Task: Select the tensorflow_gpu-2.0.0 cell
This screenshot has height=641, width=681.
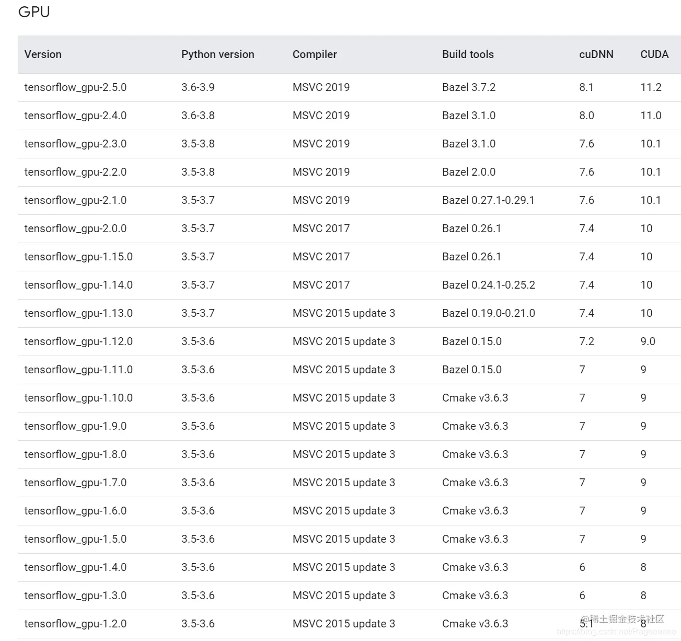Action: 75,228
